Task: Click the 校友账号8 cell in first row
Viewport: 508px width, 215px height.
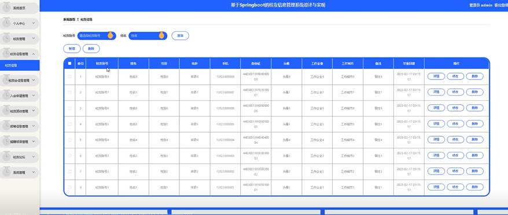Action: click(x=102, y=77)
